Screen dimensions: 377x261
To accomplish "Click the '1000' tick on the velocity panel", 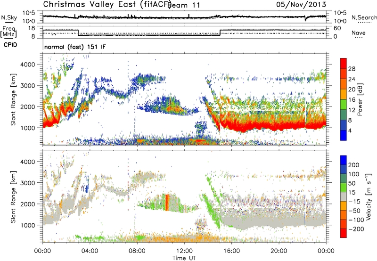I will pyautogui.click(x=27, y=225).
